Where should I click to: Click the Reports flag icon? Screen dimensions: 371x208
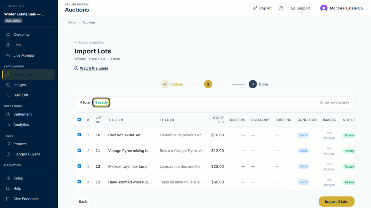pos(8,144)
